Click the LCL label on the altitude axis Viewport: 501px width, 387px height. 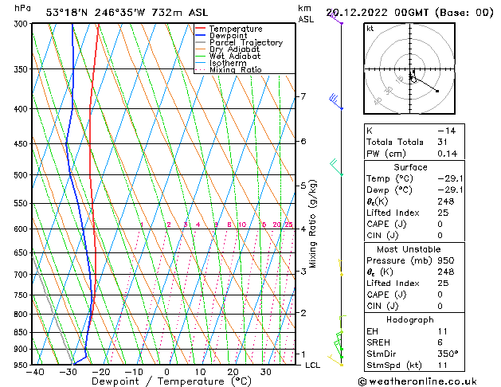coord(312,365)
